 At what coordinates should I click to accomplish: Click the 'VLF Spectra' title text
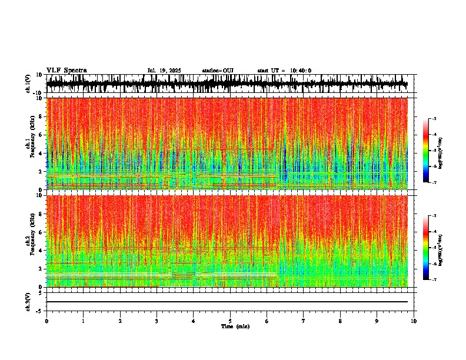click(x=66, y=71)
